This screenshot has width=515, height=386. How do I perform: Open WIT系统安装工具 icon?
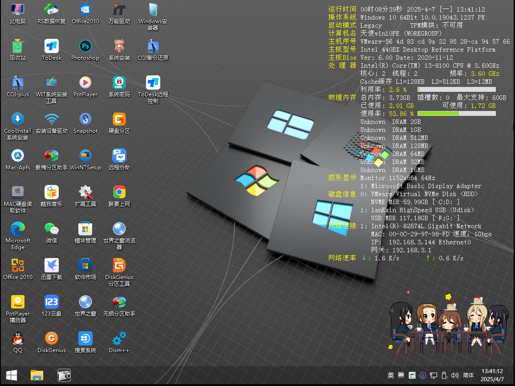tap(52, 90)
